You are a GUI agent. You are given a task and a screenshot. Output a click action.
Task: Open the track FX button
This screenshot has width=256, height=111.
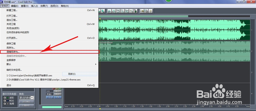tap(58, 97)
